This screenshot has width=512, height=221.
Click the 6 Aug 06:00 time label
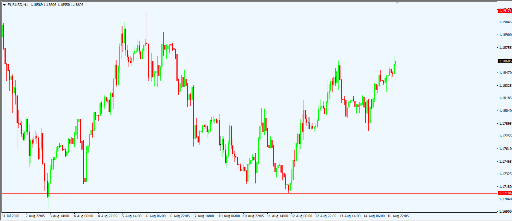click(156, 216)
